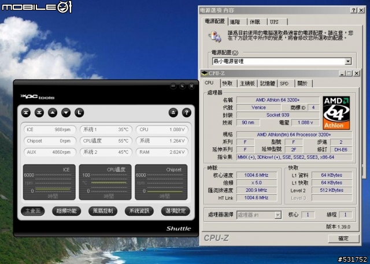Click the dock-to-top icon in XPC Tools
Image resolution: width=370 pixels, height=264 pixels.
tap(25, 113)
